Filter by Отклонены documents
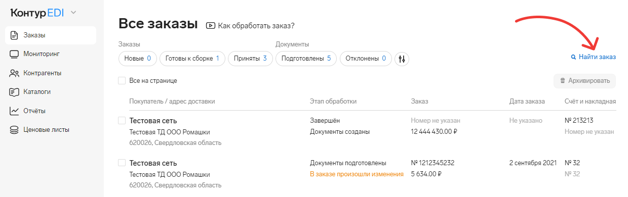Image resolution: width=628 pixels, height=197 pixels. pyautogui.click(x=366, y=59)
